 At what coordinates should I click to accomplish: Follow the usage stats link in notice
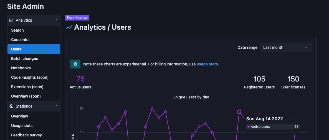click(207, 64)
